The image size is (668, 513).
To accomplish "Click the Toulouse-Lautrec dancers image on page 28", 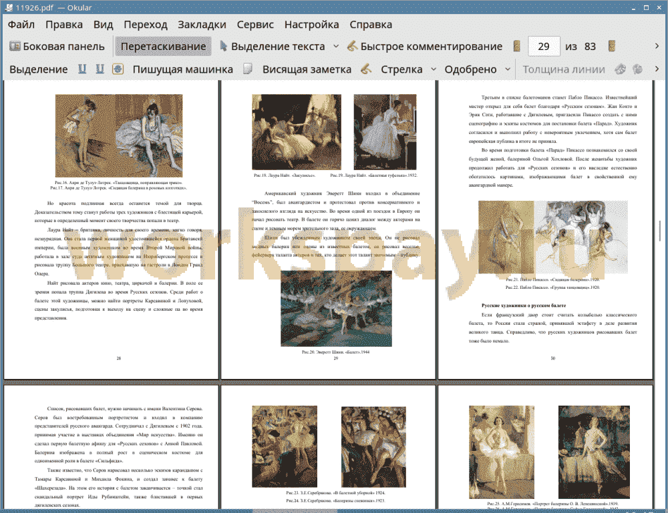I will 119,135.
